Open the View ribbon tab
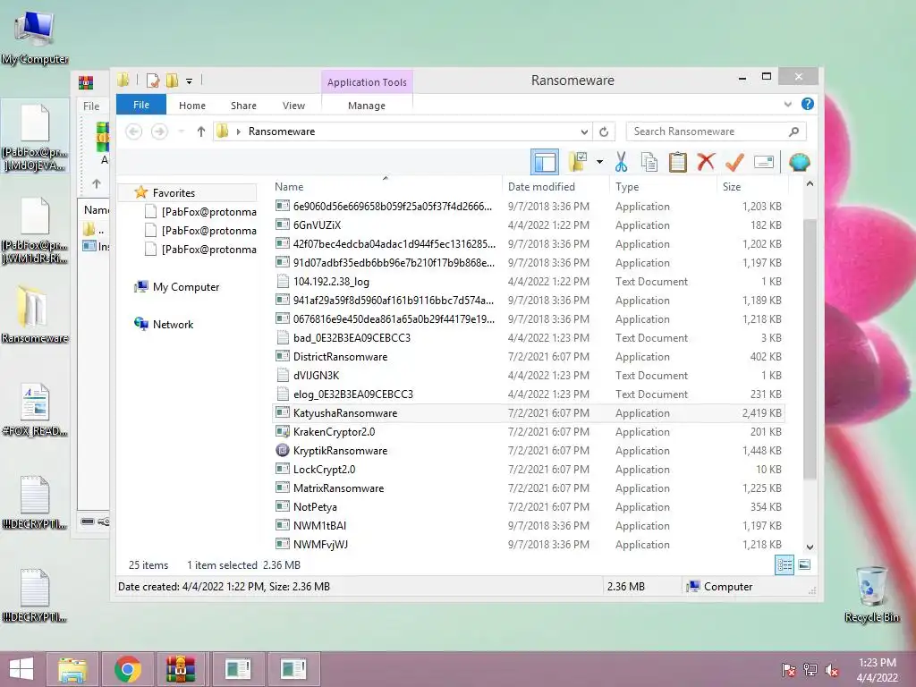This screenshot has height=687, width=916. click(x=293, y=106)
